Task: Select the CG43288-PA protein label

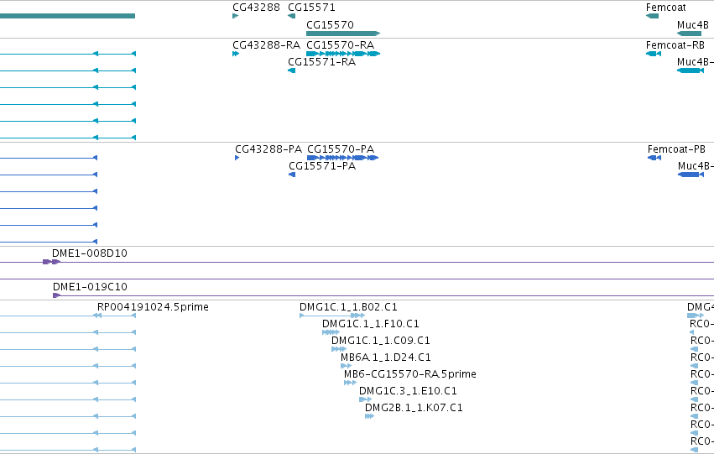Action: tap(268, 149)
